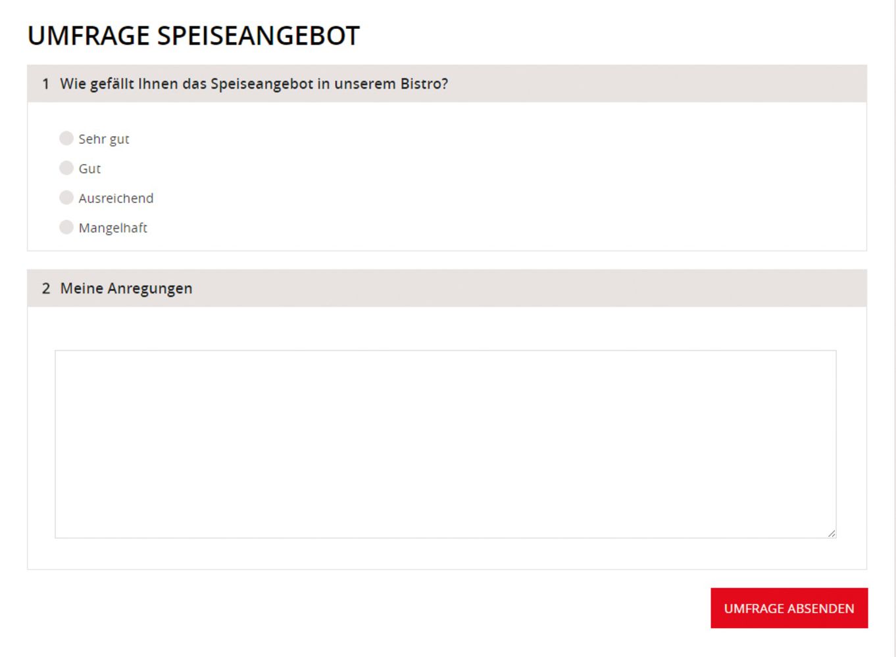Pick the "Mangelhaft" radio button
Screen dimensions: 896x657
pos(66,227)
